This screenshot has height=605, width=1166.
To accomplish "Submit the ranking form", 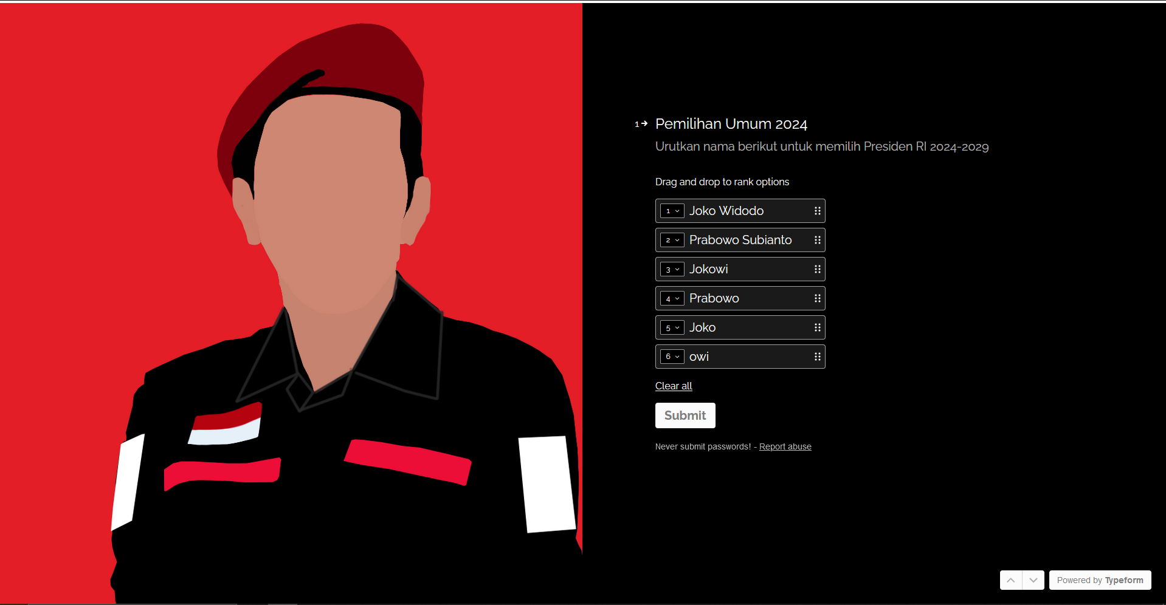I will (685, 415).
